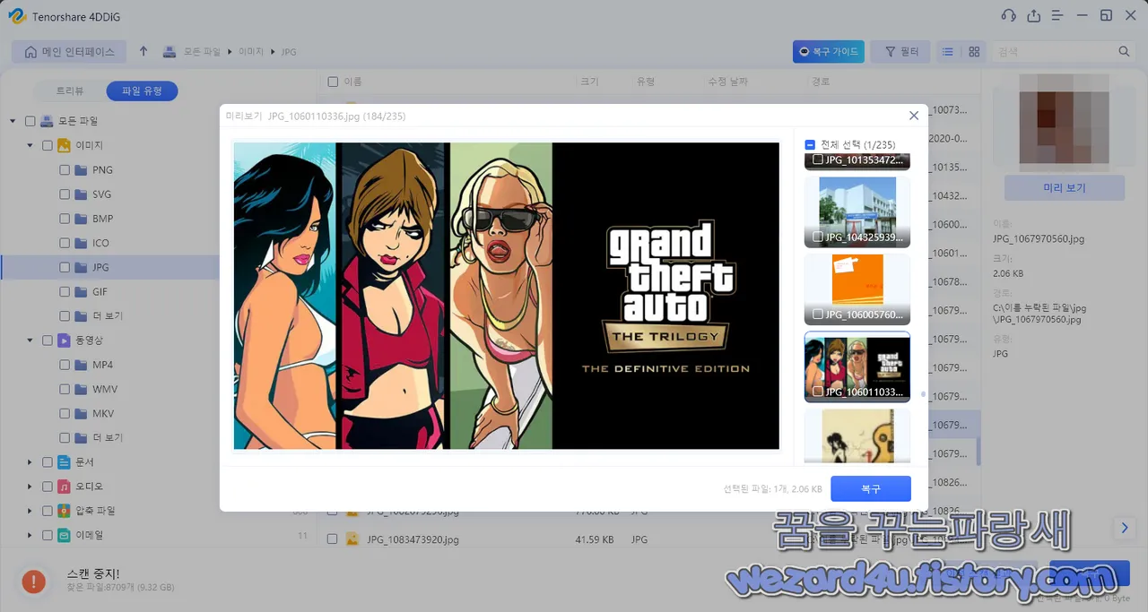Collapse the 모든 파일 tree node
This screenshot has width=1148, height=612.
tap(13, 121)
